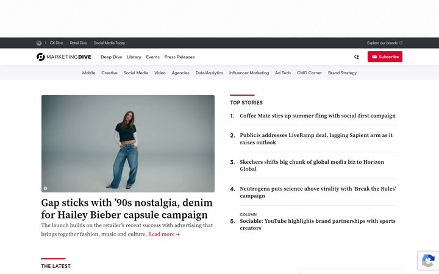The height and width of the screenshot is (274, 439).
Task: Click the reCAPTCHA badge icon
Action: click(428, 261)
